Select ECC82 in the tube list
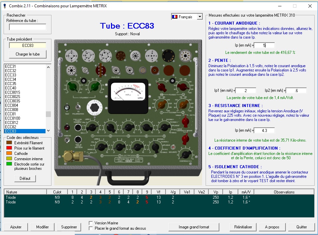This screenshot has width=318, height=235. [x=25, y=127]
